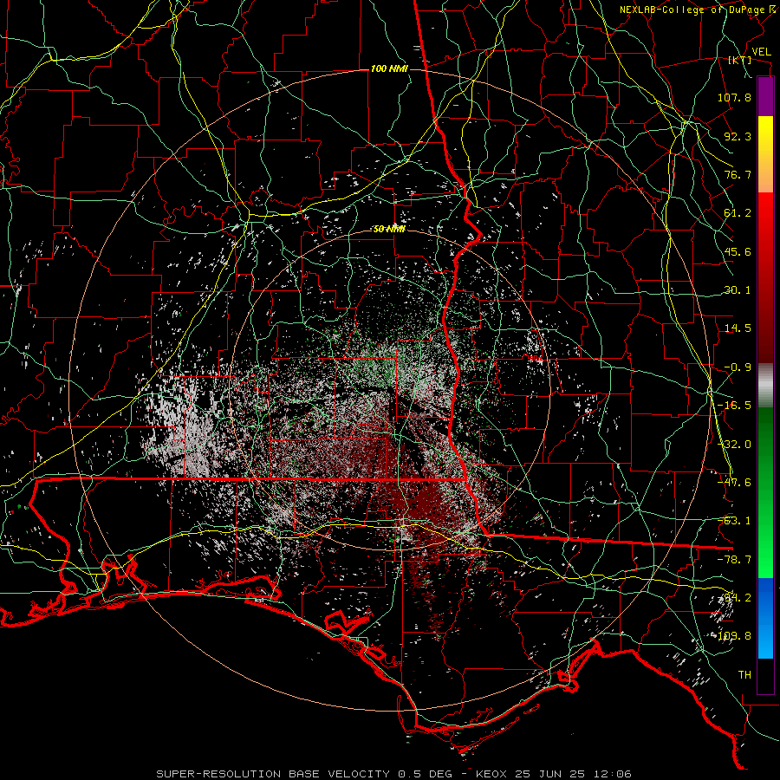Click the 61.2 velocity scale value
This screenshot has height=780, width=780.
tap(738, 213)
